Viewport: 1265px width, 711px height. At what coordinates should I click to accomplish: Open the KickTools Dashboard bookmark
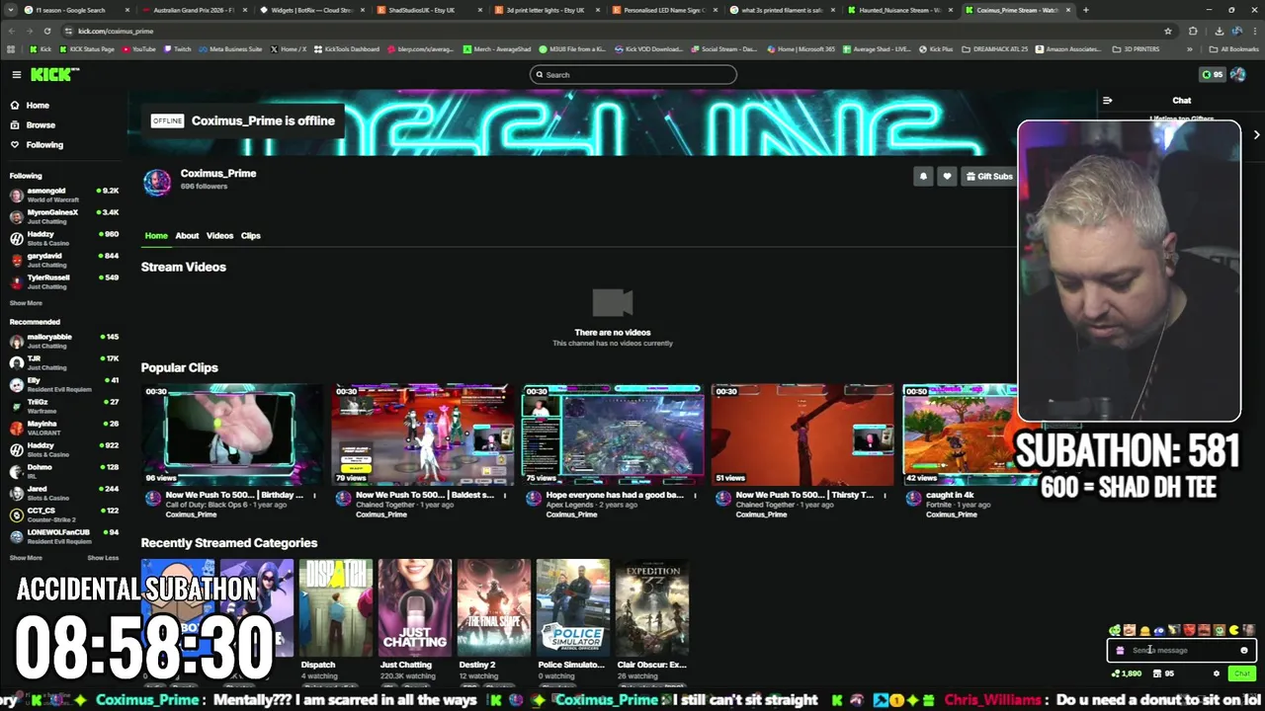pyautogui.click(x=346, y=48)
